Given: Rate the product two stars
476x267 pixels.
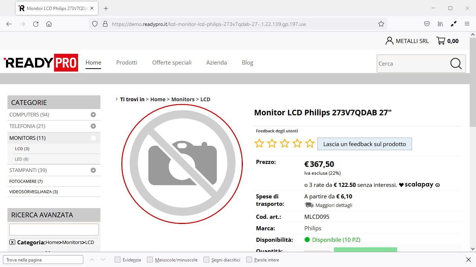Looking at the screenshot, I should pos(272,144).
